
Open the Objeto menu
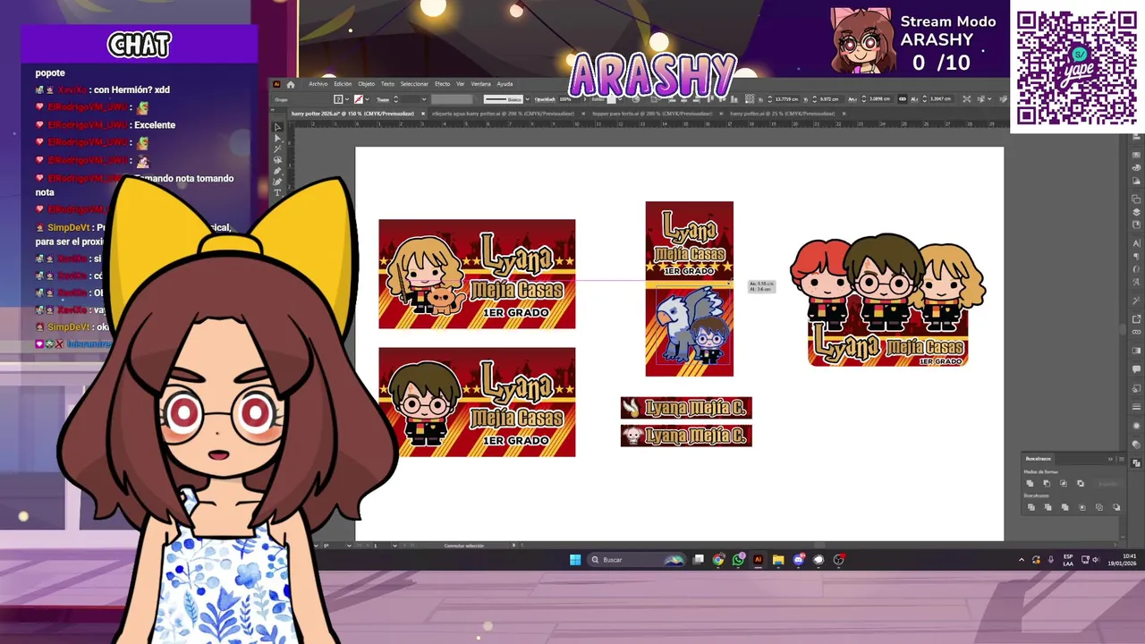click(x=367, y=84)
